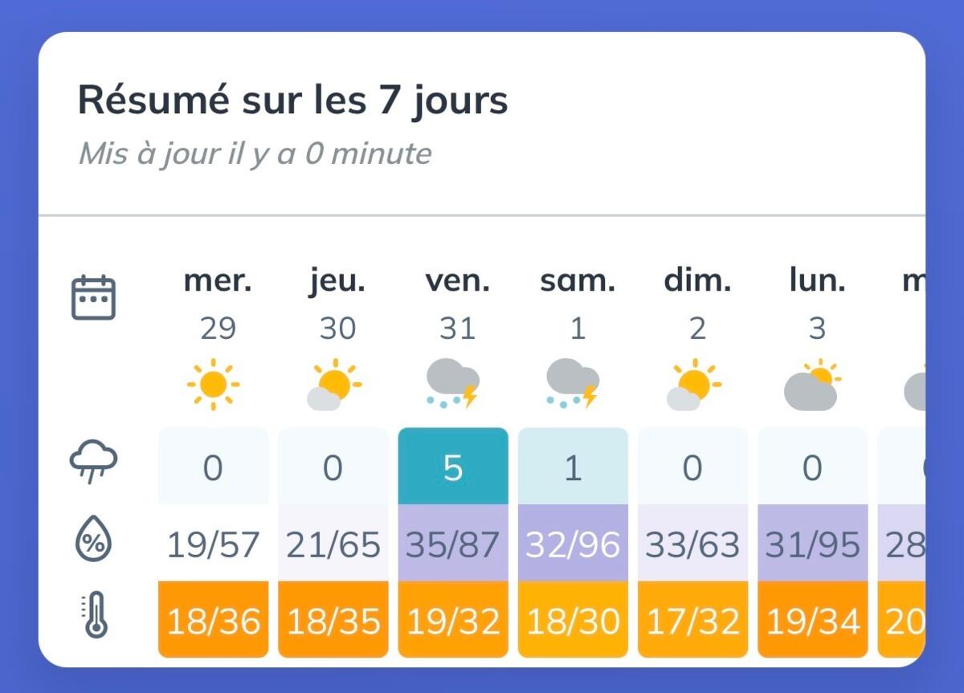Click the precipitation cell showing 5
964x693 pixels.
pos(453,467)
